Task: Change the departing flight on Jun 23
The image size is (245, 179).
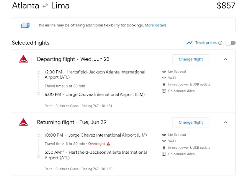Action: tap(191, 59)
